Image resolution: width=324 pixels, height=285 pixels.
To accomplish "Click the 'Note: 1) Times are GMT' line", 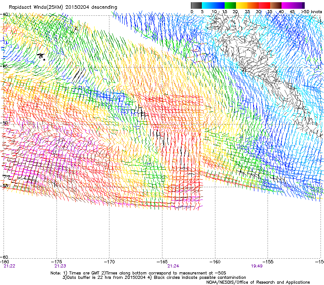I will click(138, 273).
